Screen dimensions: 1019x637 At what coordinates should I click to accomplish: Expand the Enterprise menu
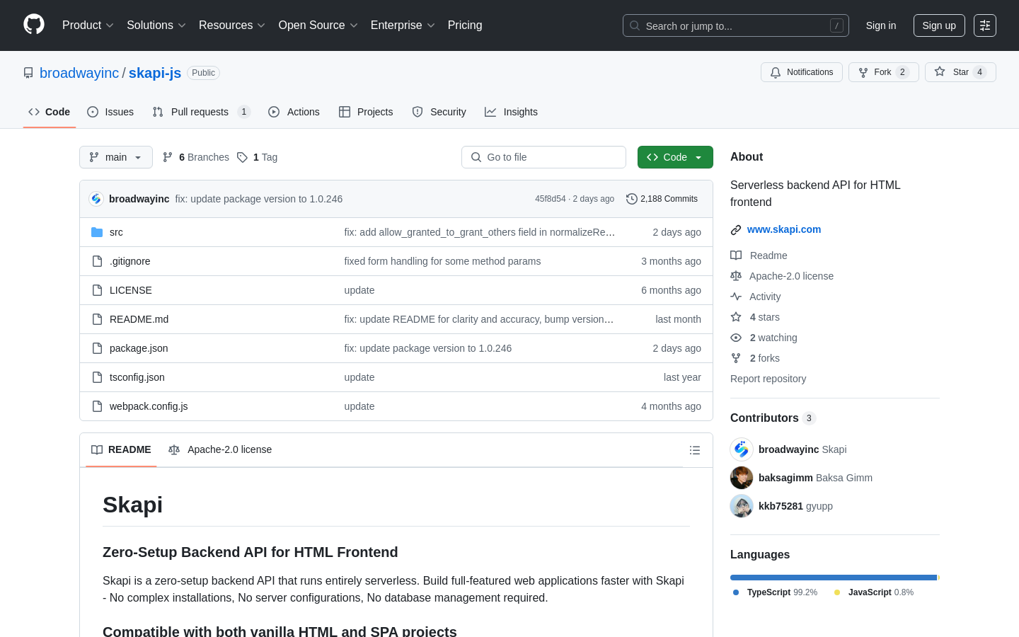click(403, 25)
